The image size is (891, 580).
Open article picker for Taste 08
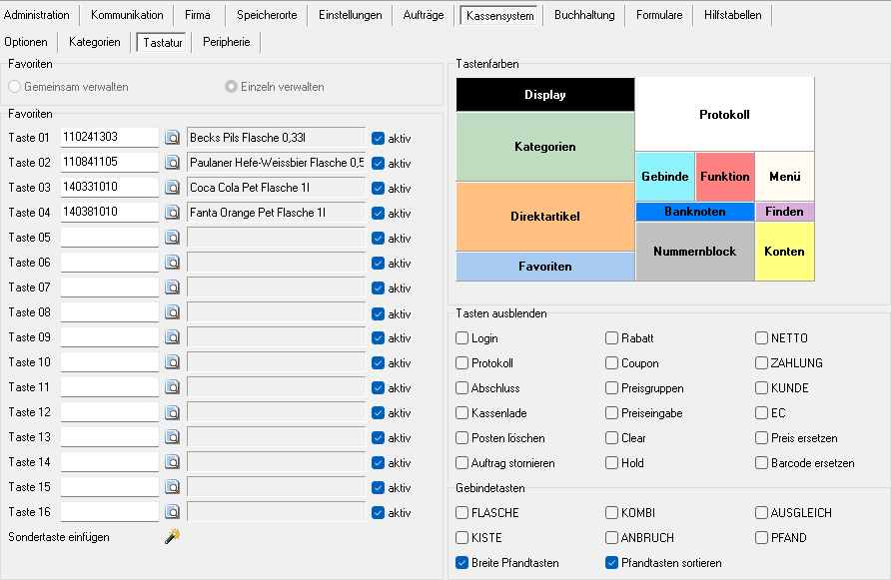172,312
